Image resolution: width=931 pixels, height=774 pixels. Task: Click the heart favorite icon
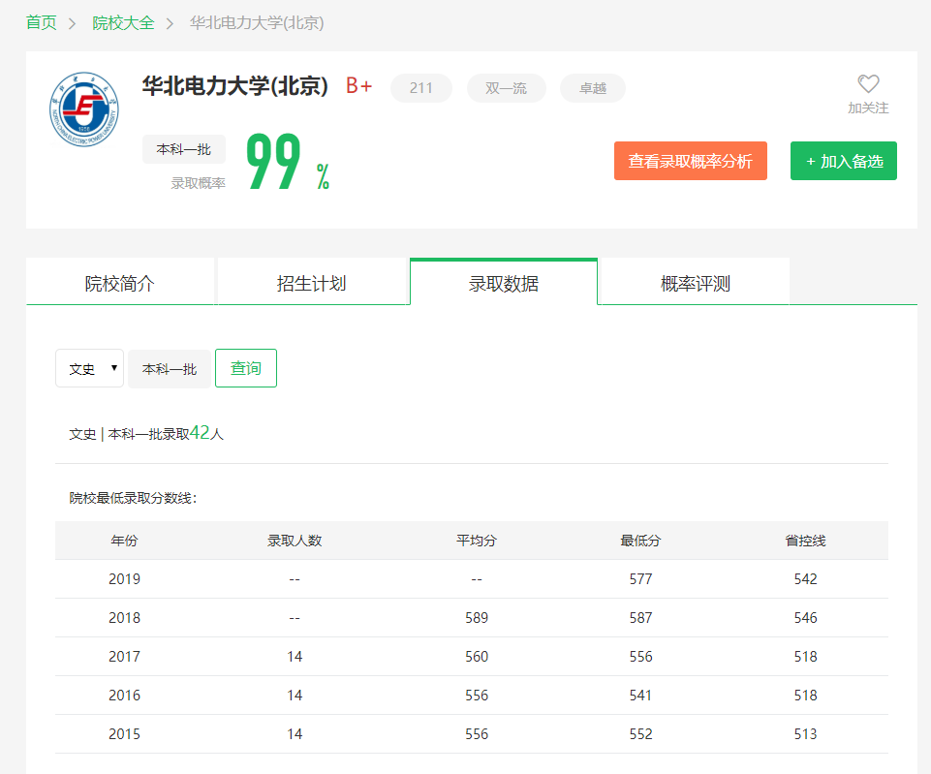tap(868, 83)
